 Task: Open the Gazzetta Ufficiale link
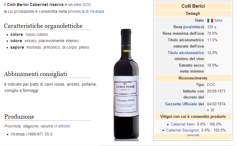181,104
